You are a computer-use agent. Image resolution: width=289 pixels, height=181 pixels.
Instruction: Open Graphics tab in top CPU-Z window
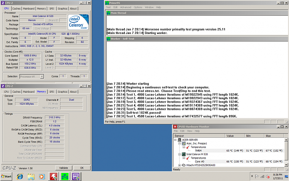click(62, 8)
